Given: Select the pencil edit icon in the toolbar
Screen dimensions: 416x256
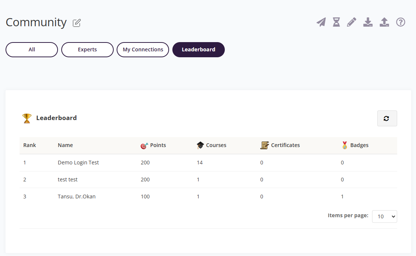Looking at the screenshot, I should coord(351,22).
